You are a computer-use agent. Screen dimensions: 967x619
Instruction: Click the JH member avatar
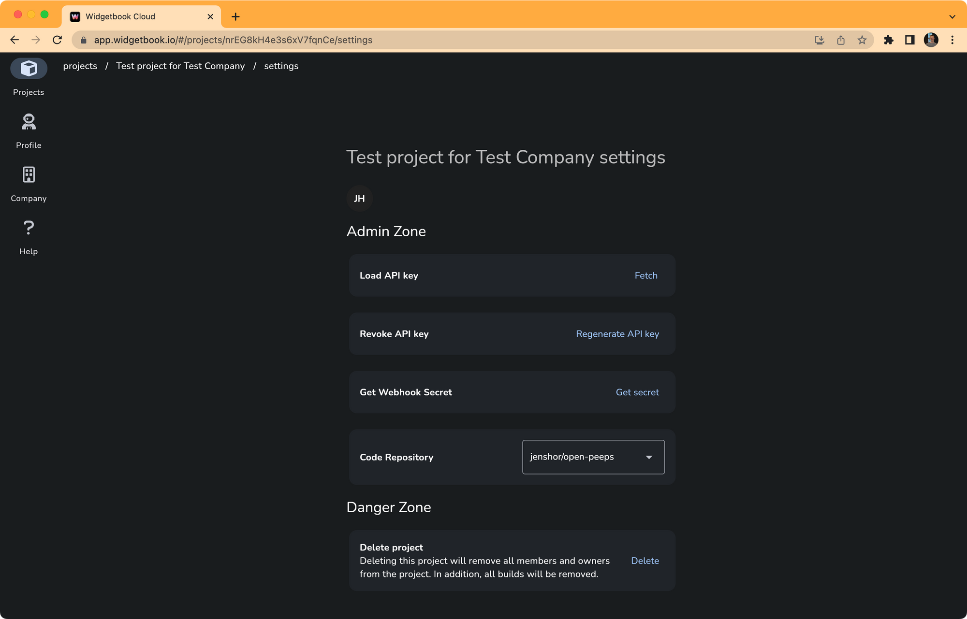click(x=359, y=199)
